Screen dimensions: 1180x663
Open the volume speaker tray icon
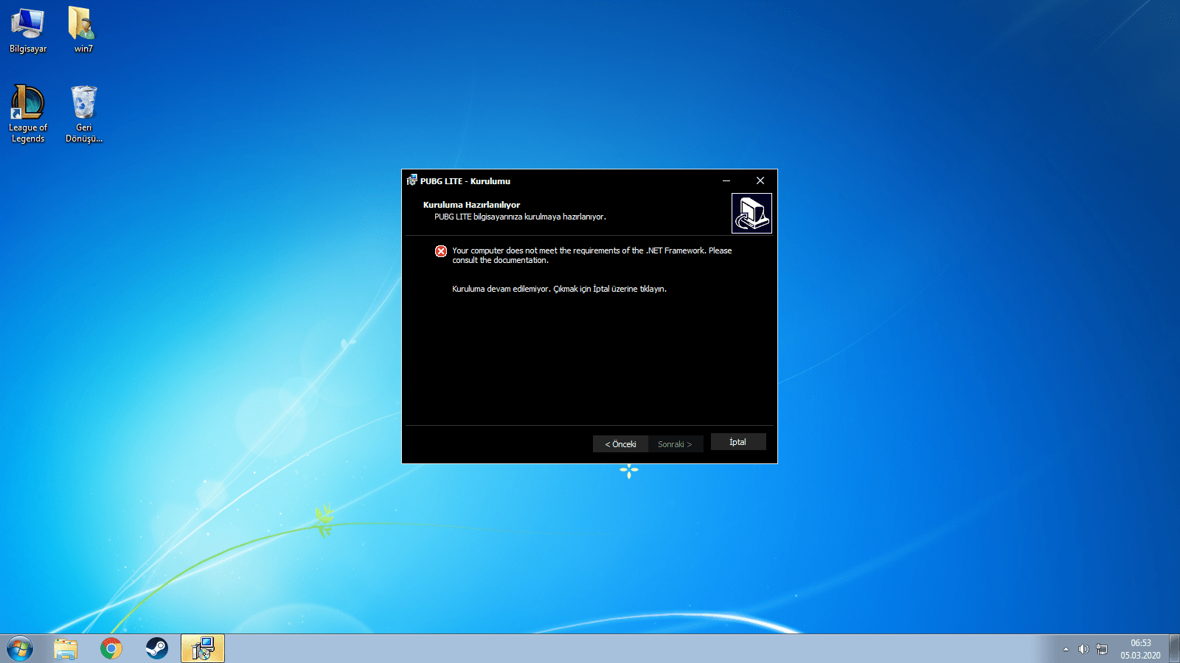[1083, 649]
